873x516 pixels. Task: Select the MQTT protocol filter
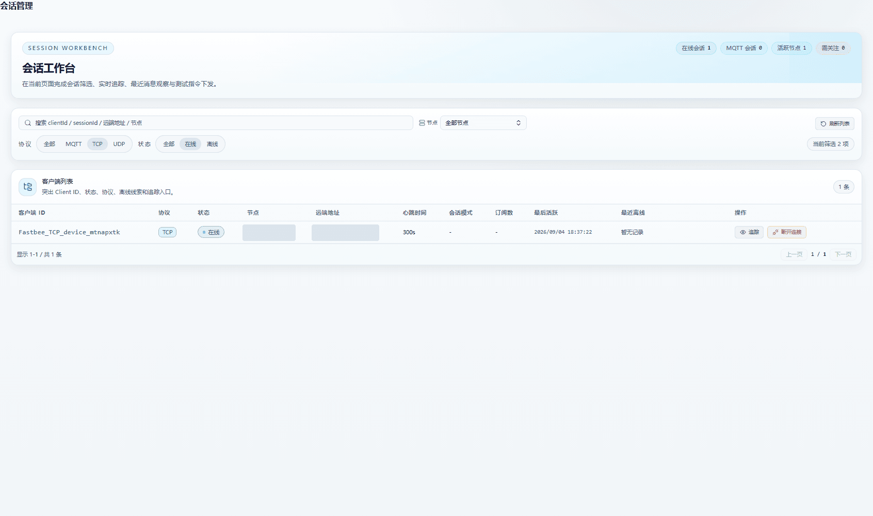point(74,144)
